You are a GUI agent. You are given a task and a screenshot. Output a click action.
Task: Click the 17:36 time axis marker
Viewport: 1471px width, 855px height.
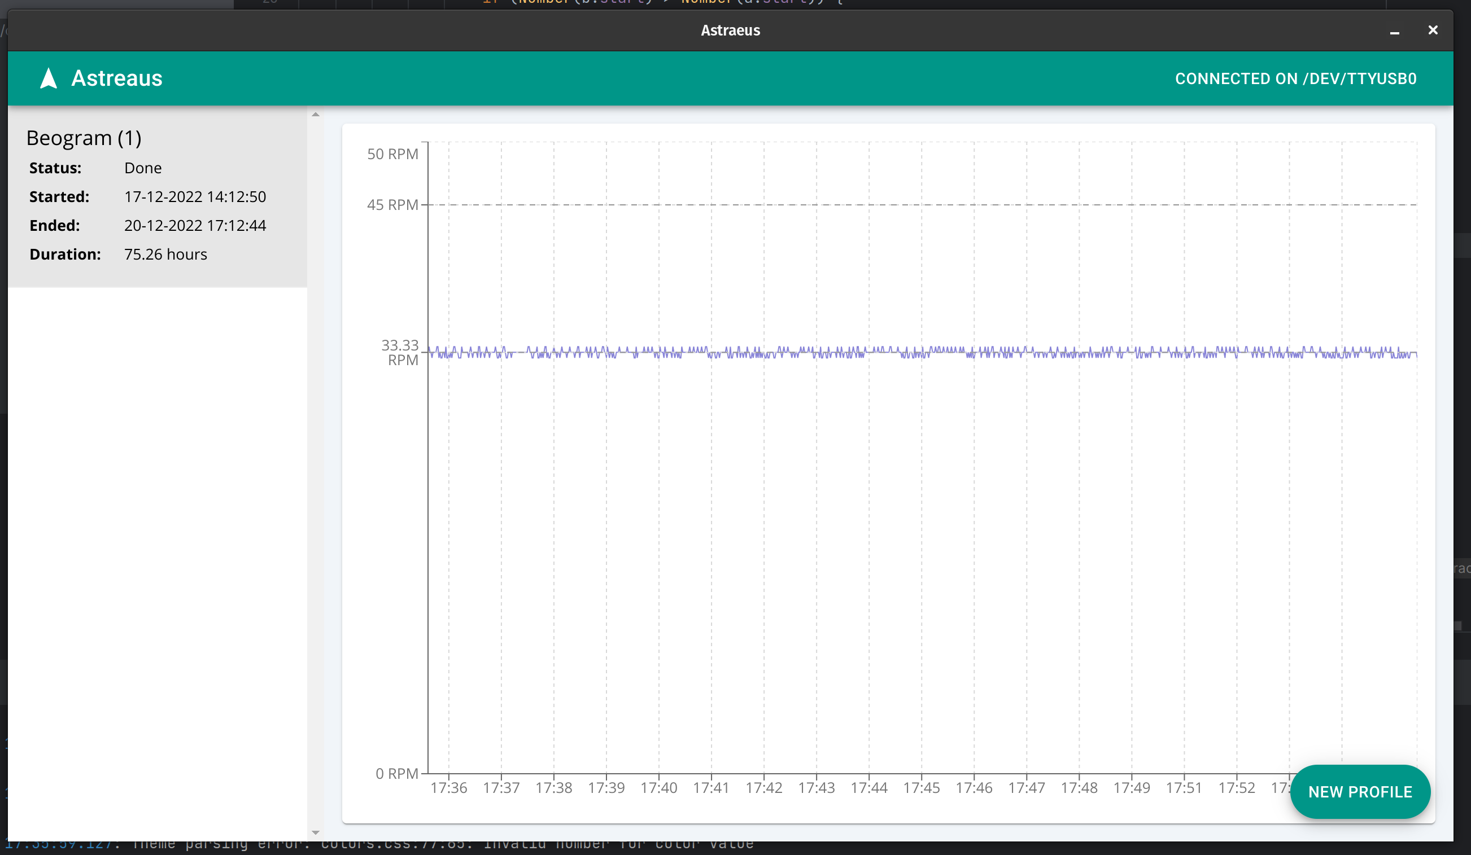point(448,788)
